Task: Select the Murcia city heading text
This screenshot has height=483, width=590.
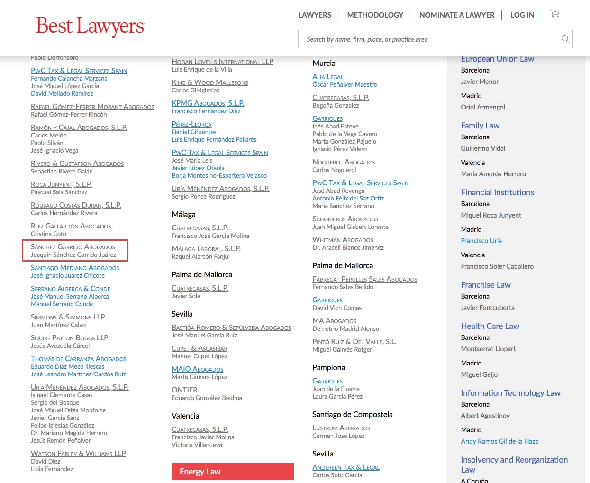Action: [x=324, y=63]
